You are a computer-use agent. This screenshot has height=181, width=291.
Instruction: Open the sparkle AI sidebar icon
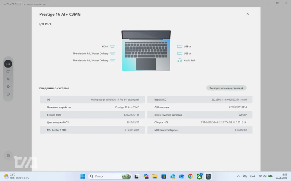pyautogui.click(x=8, y=87)
